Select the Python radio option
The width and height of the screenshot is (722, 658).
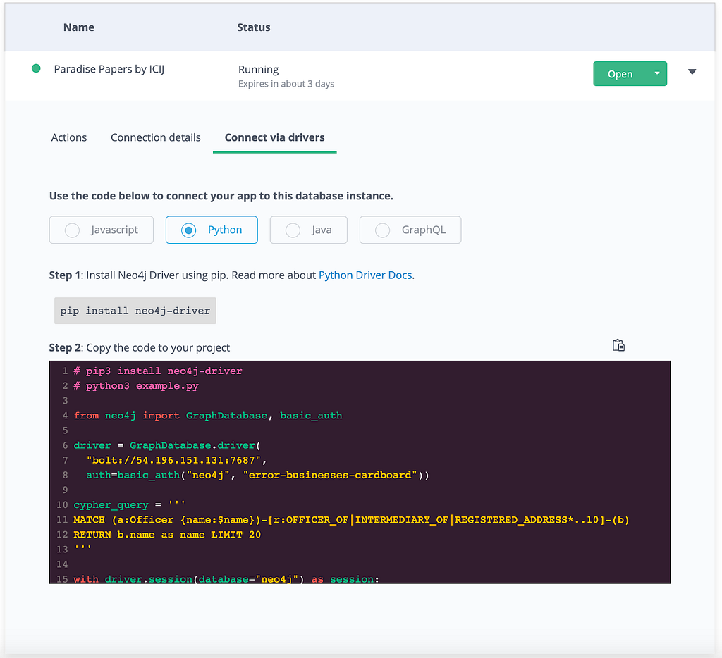212,230
